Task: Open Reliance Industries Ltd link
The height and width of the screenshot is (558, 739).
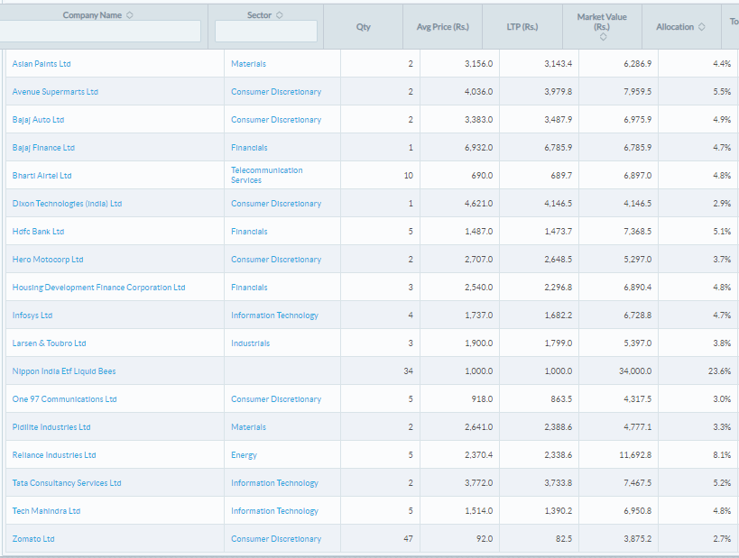Action: pos(54,455)
